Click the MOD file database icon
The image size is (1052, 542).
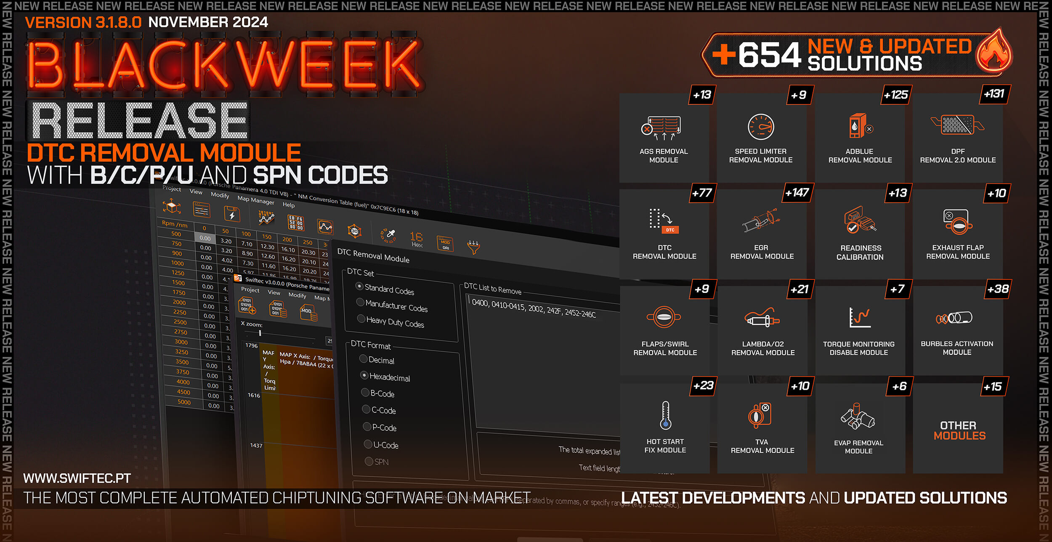308,313
